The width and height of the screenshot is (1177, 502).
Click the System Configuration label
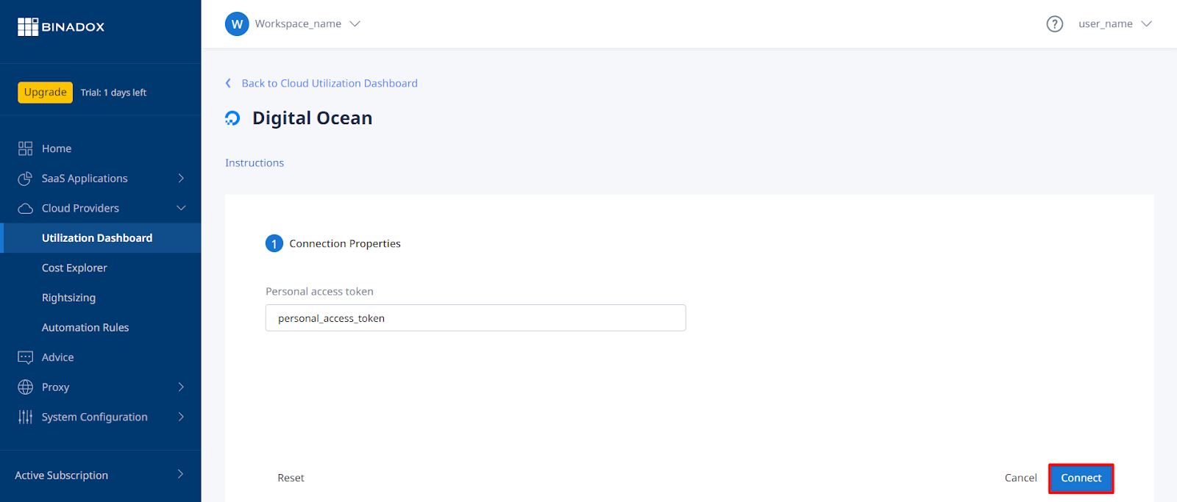[94, 417]
